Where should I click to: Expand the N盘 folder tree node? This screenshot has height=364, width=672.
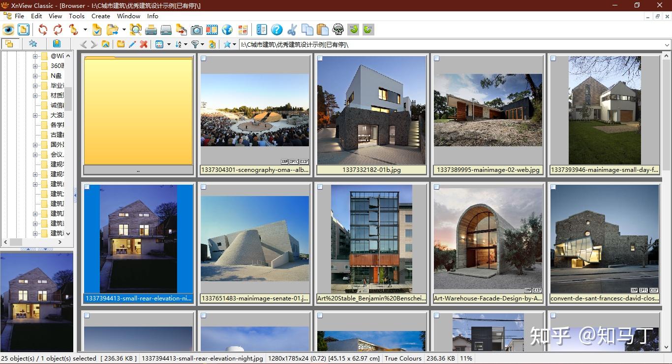35,76
